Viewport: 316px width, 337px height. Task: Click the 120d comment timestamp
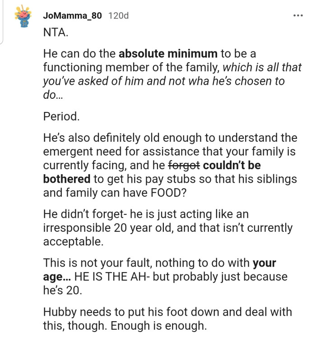coord(118,16)
